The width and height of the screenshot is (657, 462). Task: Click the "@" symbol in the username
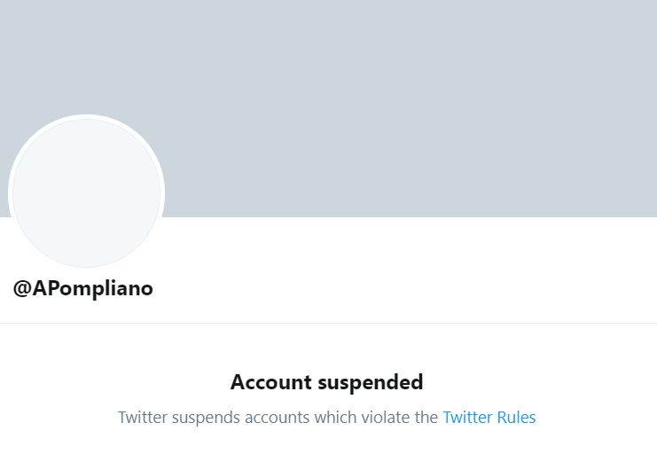click(x=22, y=288)
